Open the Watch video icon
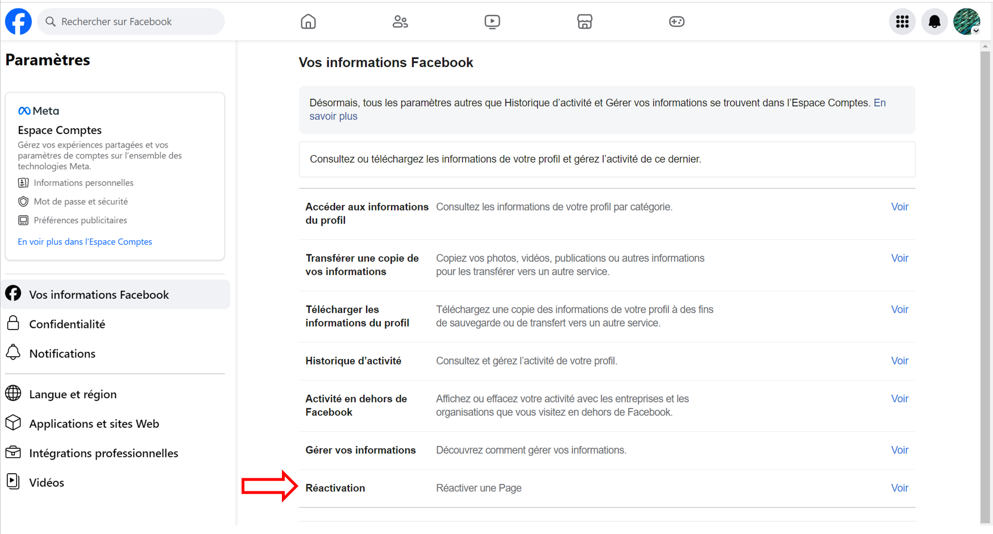 (492, 22)
